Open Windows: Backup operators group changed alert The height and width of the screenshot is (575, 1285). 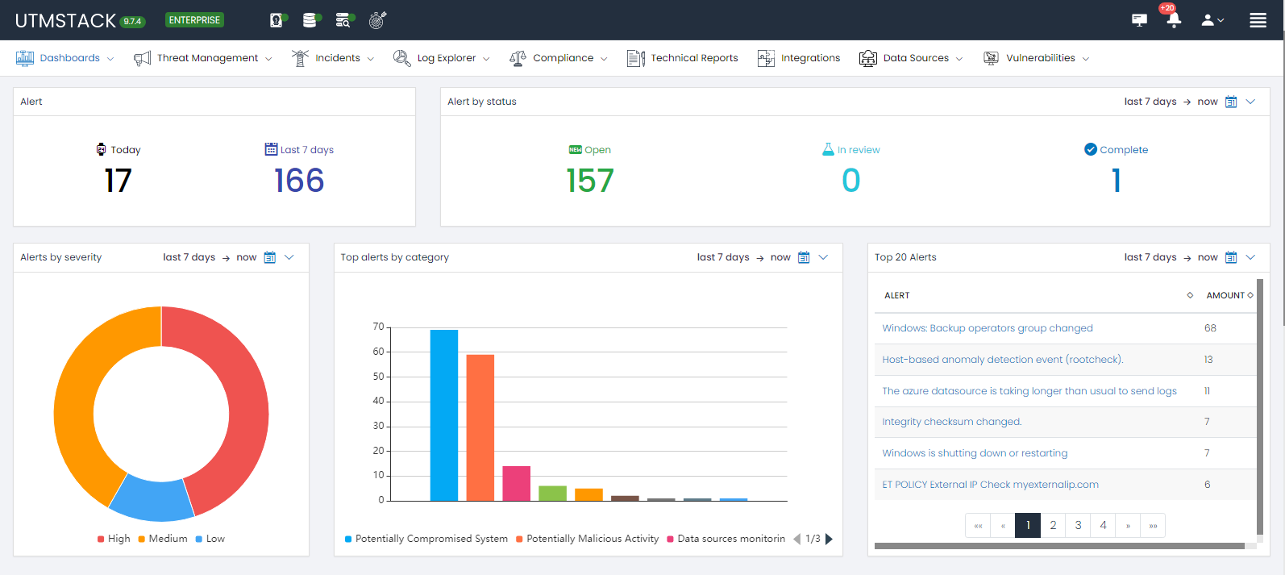pos(988,328)
